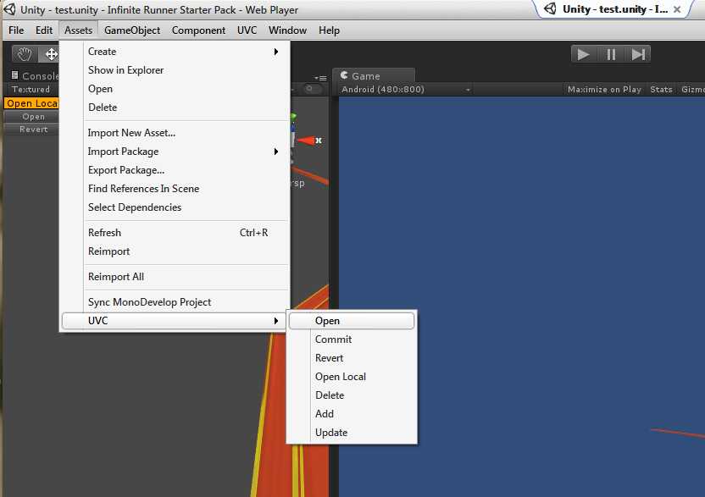Click the Revert button in left panel

[x=33, y=130]
